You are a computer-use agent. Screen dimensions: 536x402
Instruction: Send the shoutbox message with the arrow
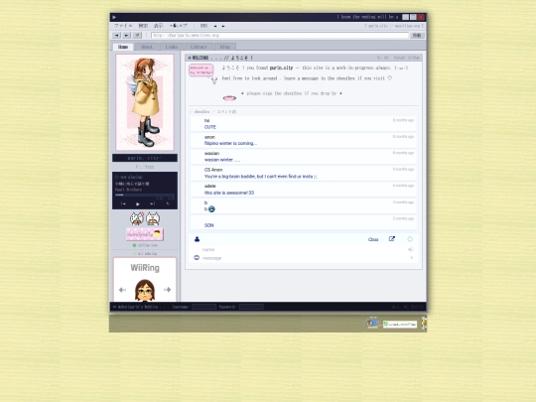[x=412, y=258]
